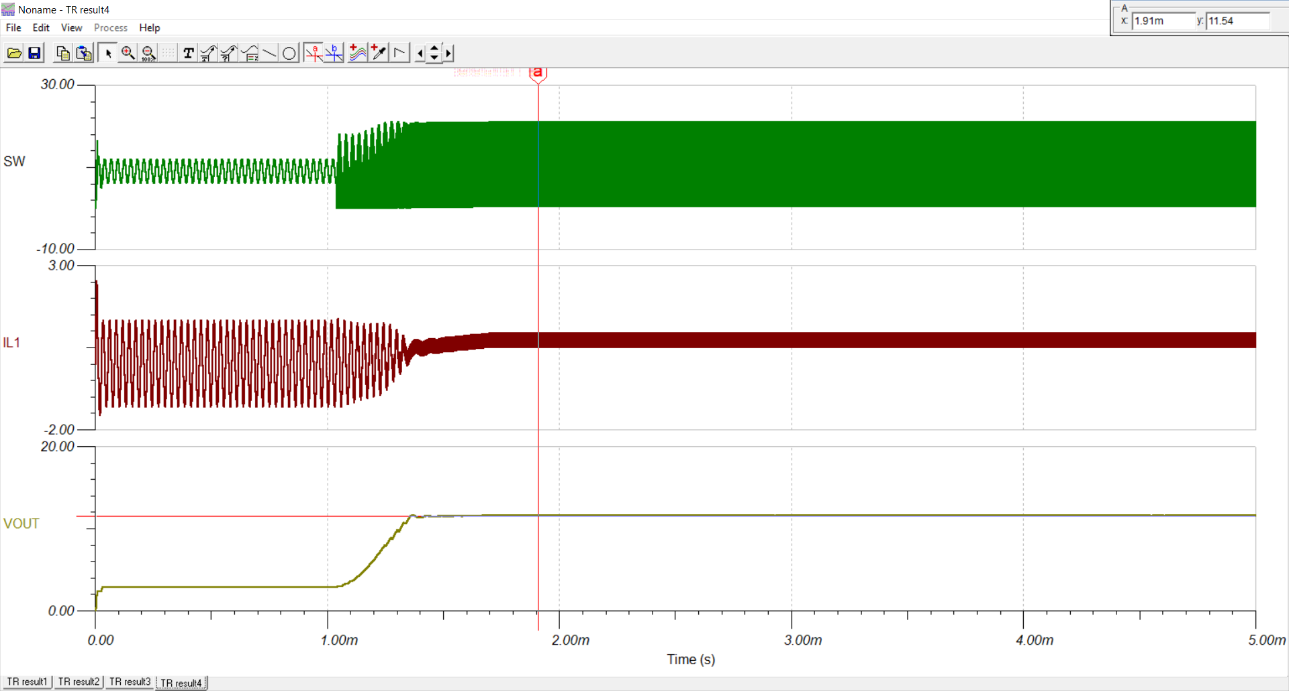Click the add more curves icon
The image size is (1289, 691).
point(358,53)
